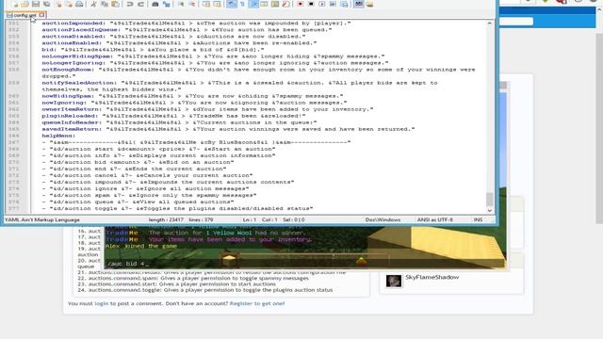Click the Save All toolbar icon
The image size is (603, 339).
(46, 4)
